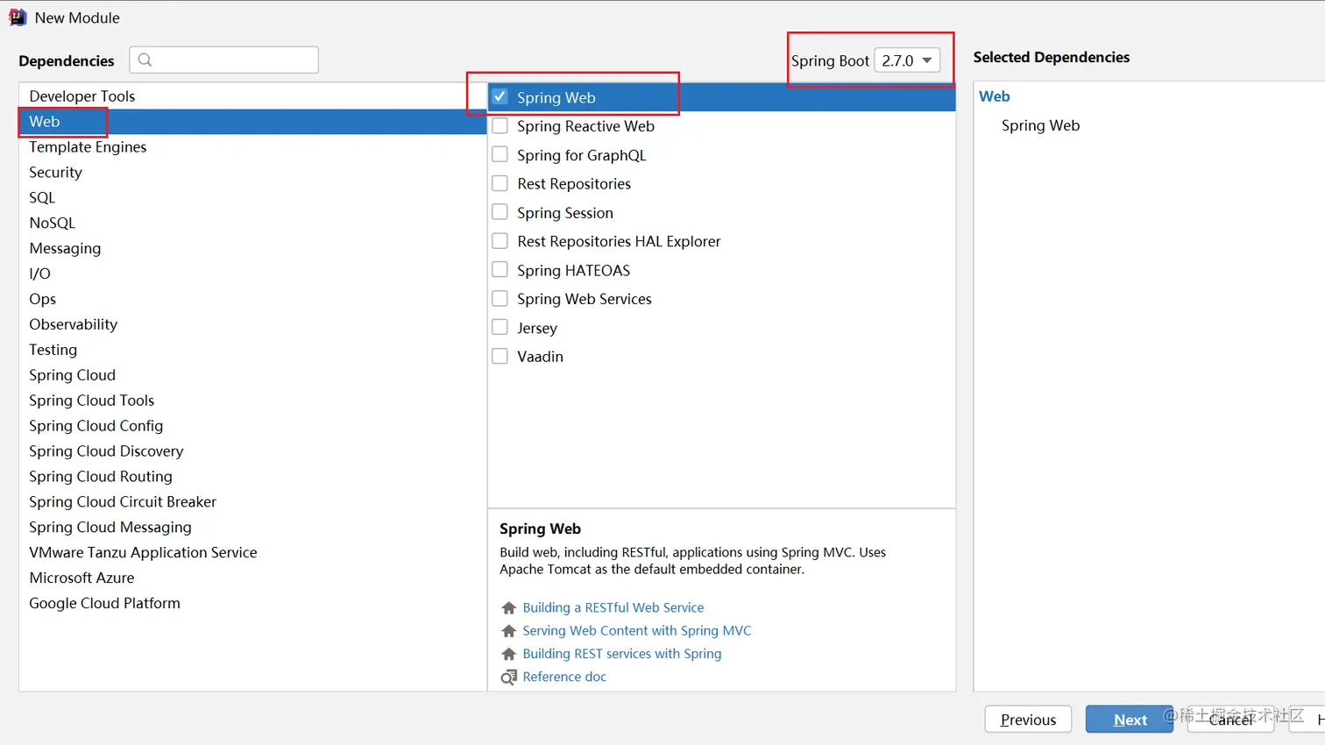Click the search magnifier icon in Dependencies field
Image resolution: width=1325 pixels, height=745 pixels.
pyautogui.click(x=145, y=60)
